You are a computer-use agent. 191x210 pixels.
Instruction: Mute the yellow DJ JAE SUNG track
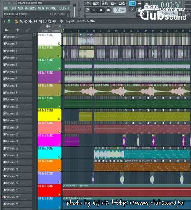pos(59,119)
